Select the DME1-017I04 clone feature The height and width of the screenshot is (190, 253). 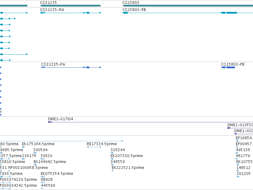click(150, 122)
